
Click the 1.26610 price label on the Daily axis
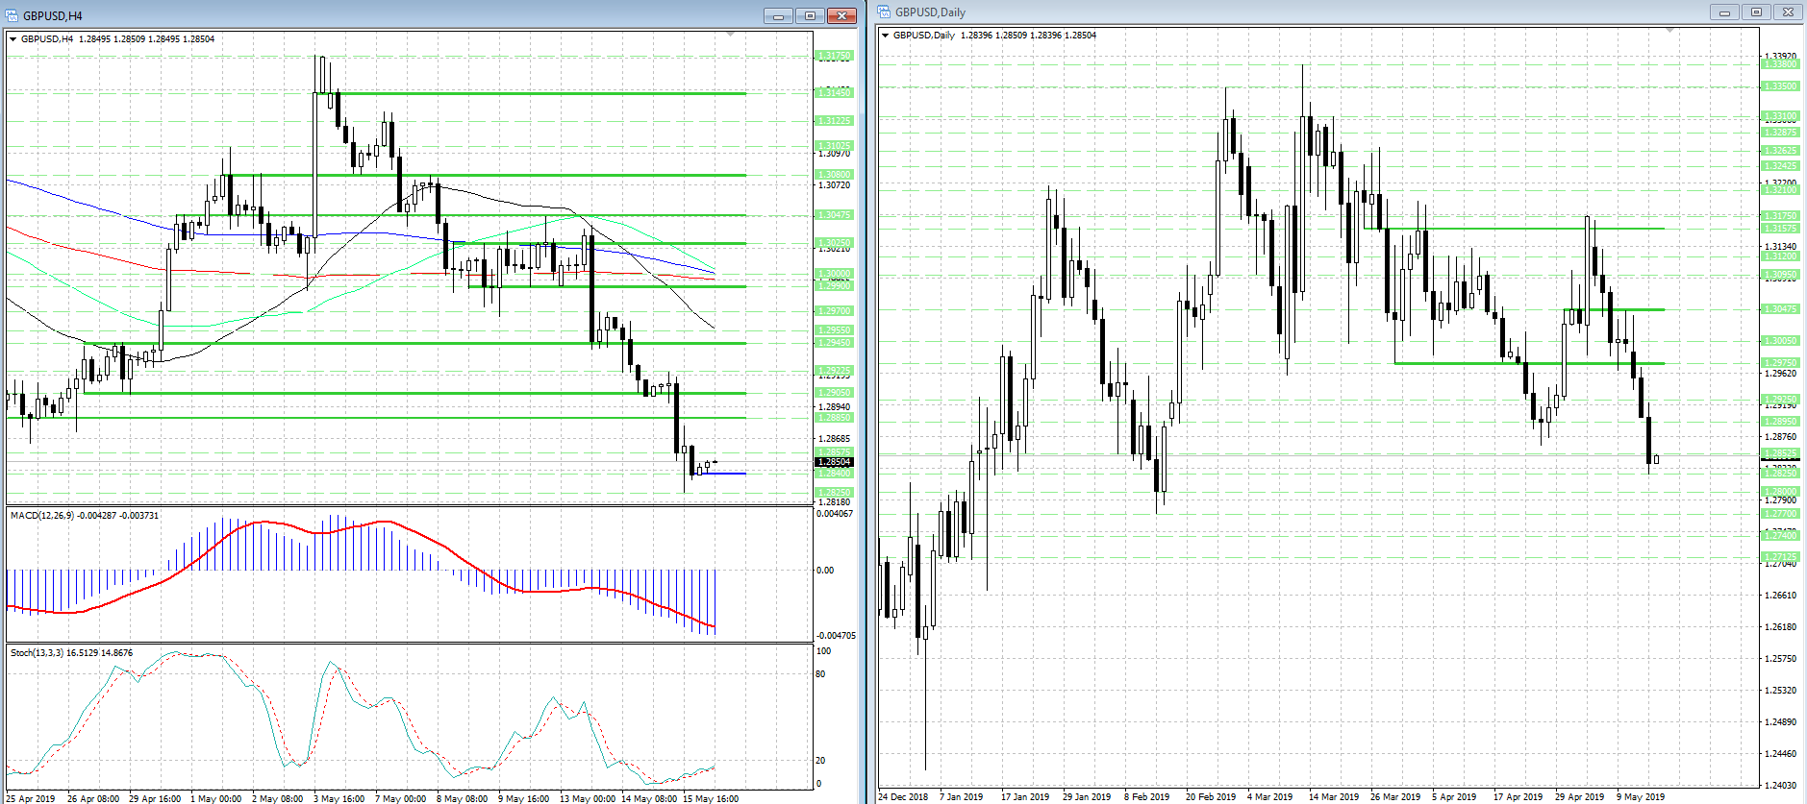1781,596
